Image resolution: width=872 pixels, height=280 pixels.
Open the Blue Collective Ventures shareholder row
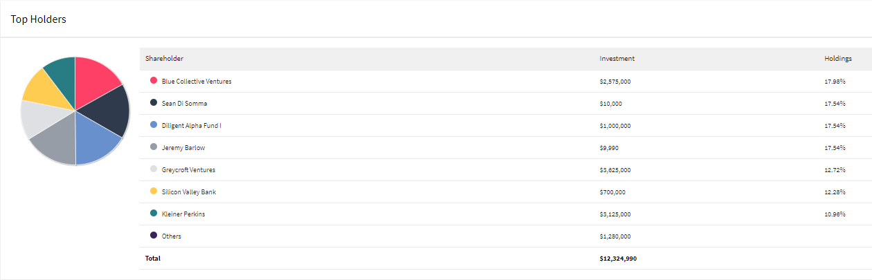pyautogui.click(x=506, y=81)
